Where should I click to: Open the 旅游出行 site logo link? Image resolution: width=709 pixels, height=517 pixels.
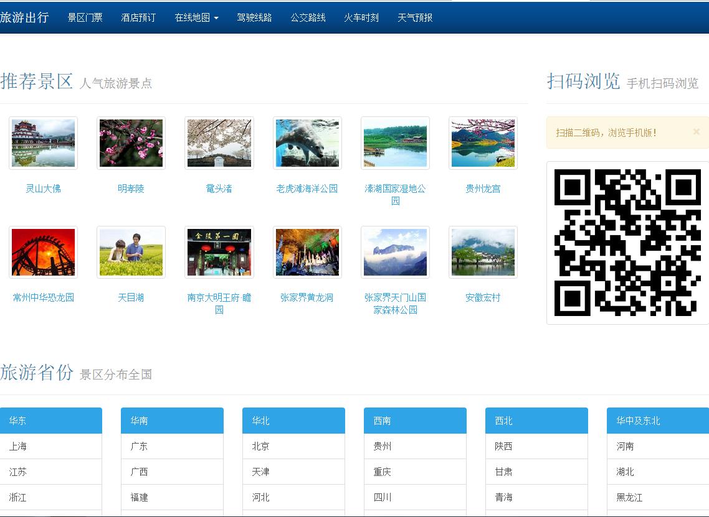tap(24, 17)
